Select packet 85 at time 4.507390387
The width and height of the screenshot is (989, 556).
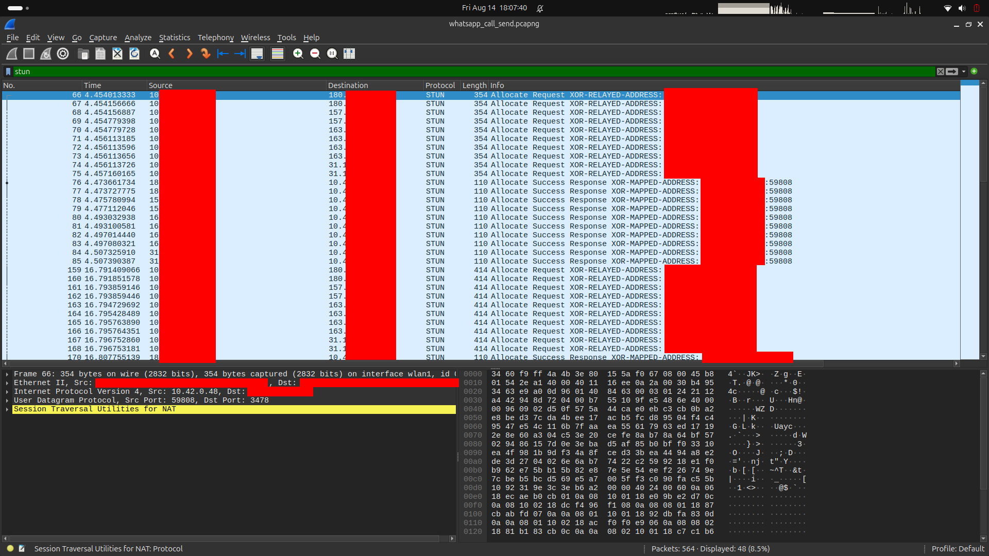coord(481,262)
